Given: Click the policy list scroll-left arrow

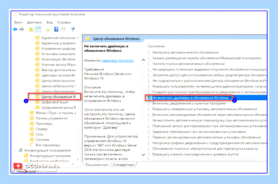Looking at the screenshot, I should 148,158.
